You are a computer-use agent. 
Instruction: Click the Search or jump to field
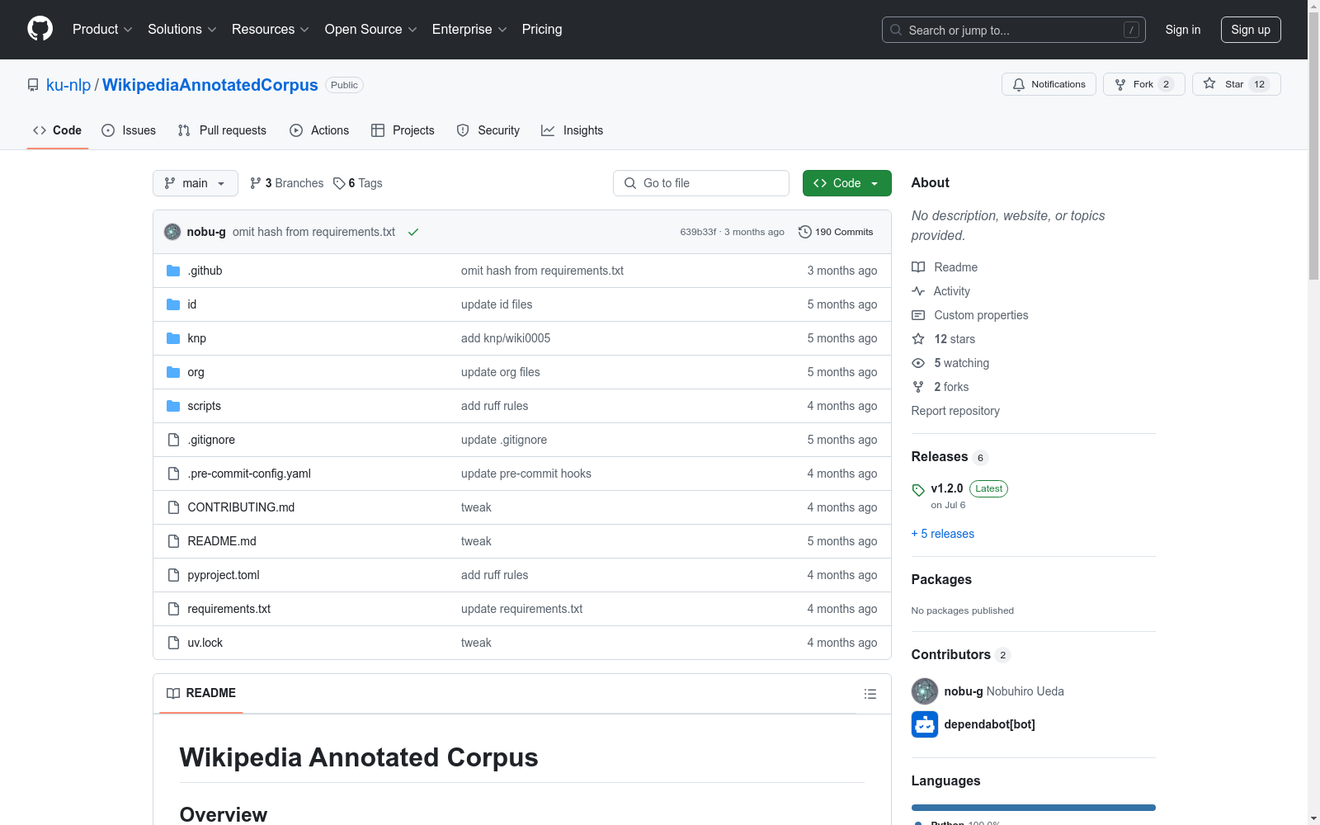(1014, 30)
